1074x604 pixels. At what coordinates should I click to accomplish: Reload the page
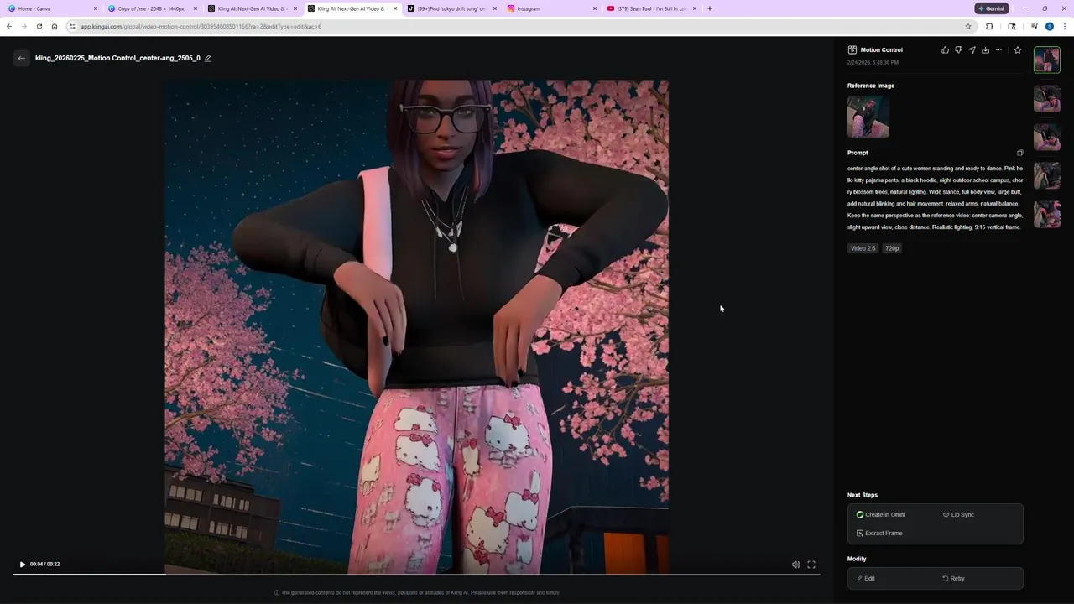tap(39, 26)
